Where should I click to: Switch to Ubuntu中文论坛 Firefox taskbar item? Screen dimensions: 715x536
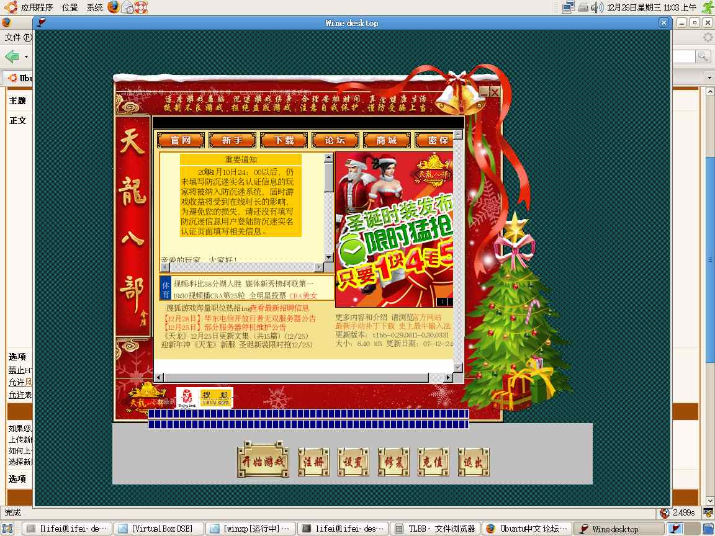point(527,529)
